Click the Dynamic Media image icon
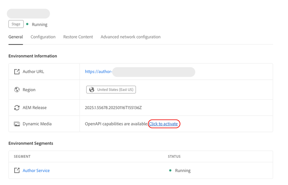The height and width of the screenshot is (185, 288). (x=17, y=124)
